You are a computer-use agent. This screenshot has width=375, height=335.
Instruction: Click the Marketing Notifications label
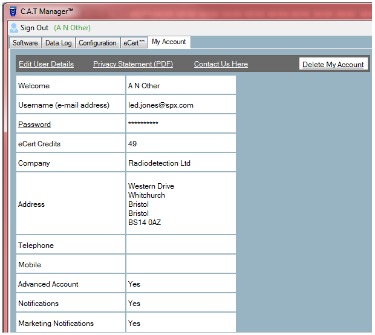click(x=56, y=324)
